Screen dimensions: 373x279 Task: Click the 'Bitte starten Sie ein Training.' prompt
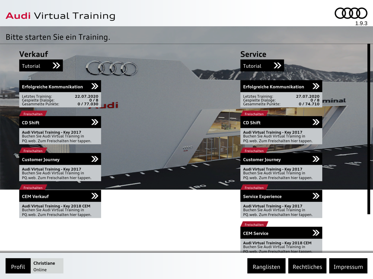(58, 37)
